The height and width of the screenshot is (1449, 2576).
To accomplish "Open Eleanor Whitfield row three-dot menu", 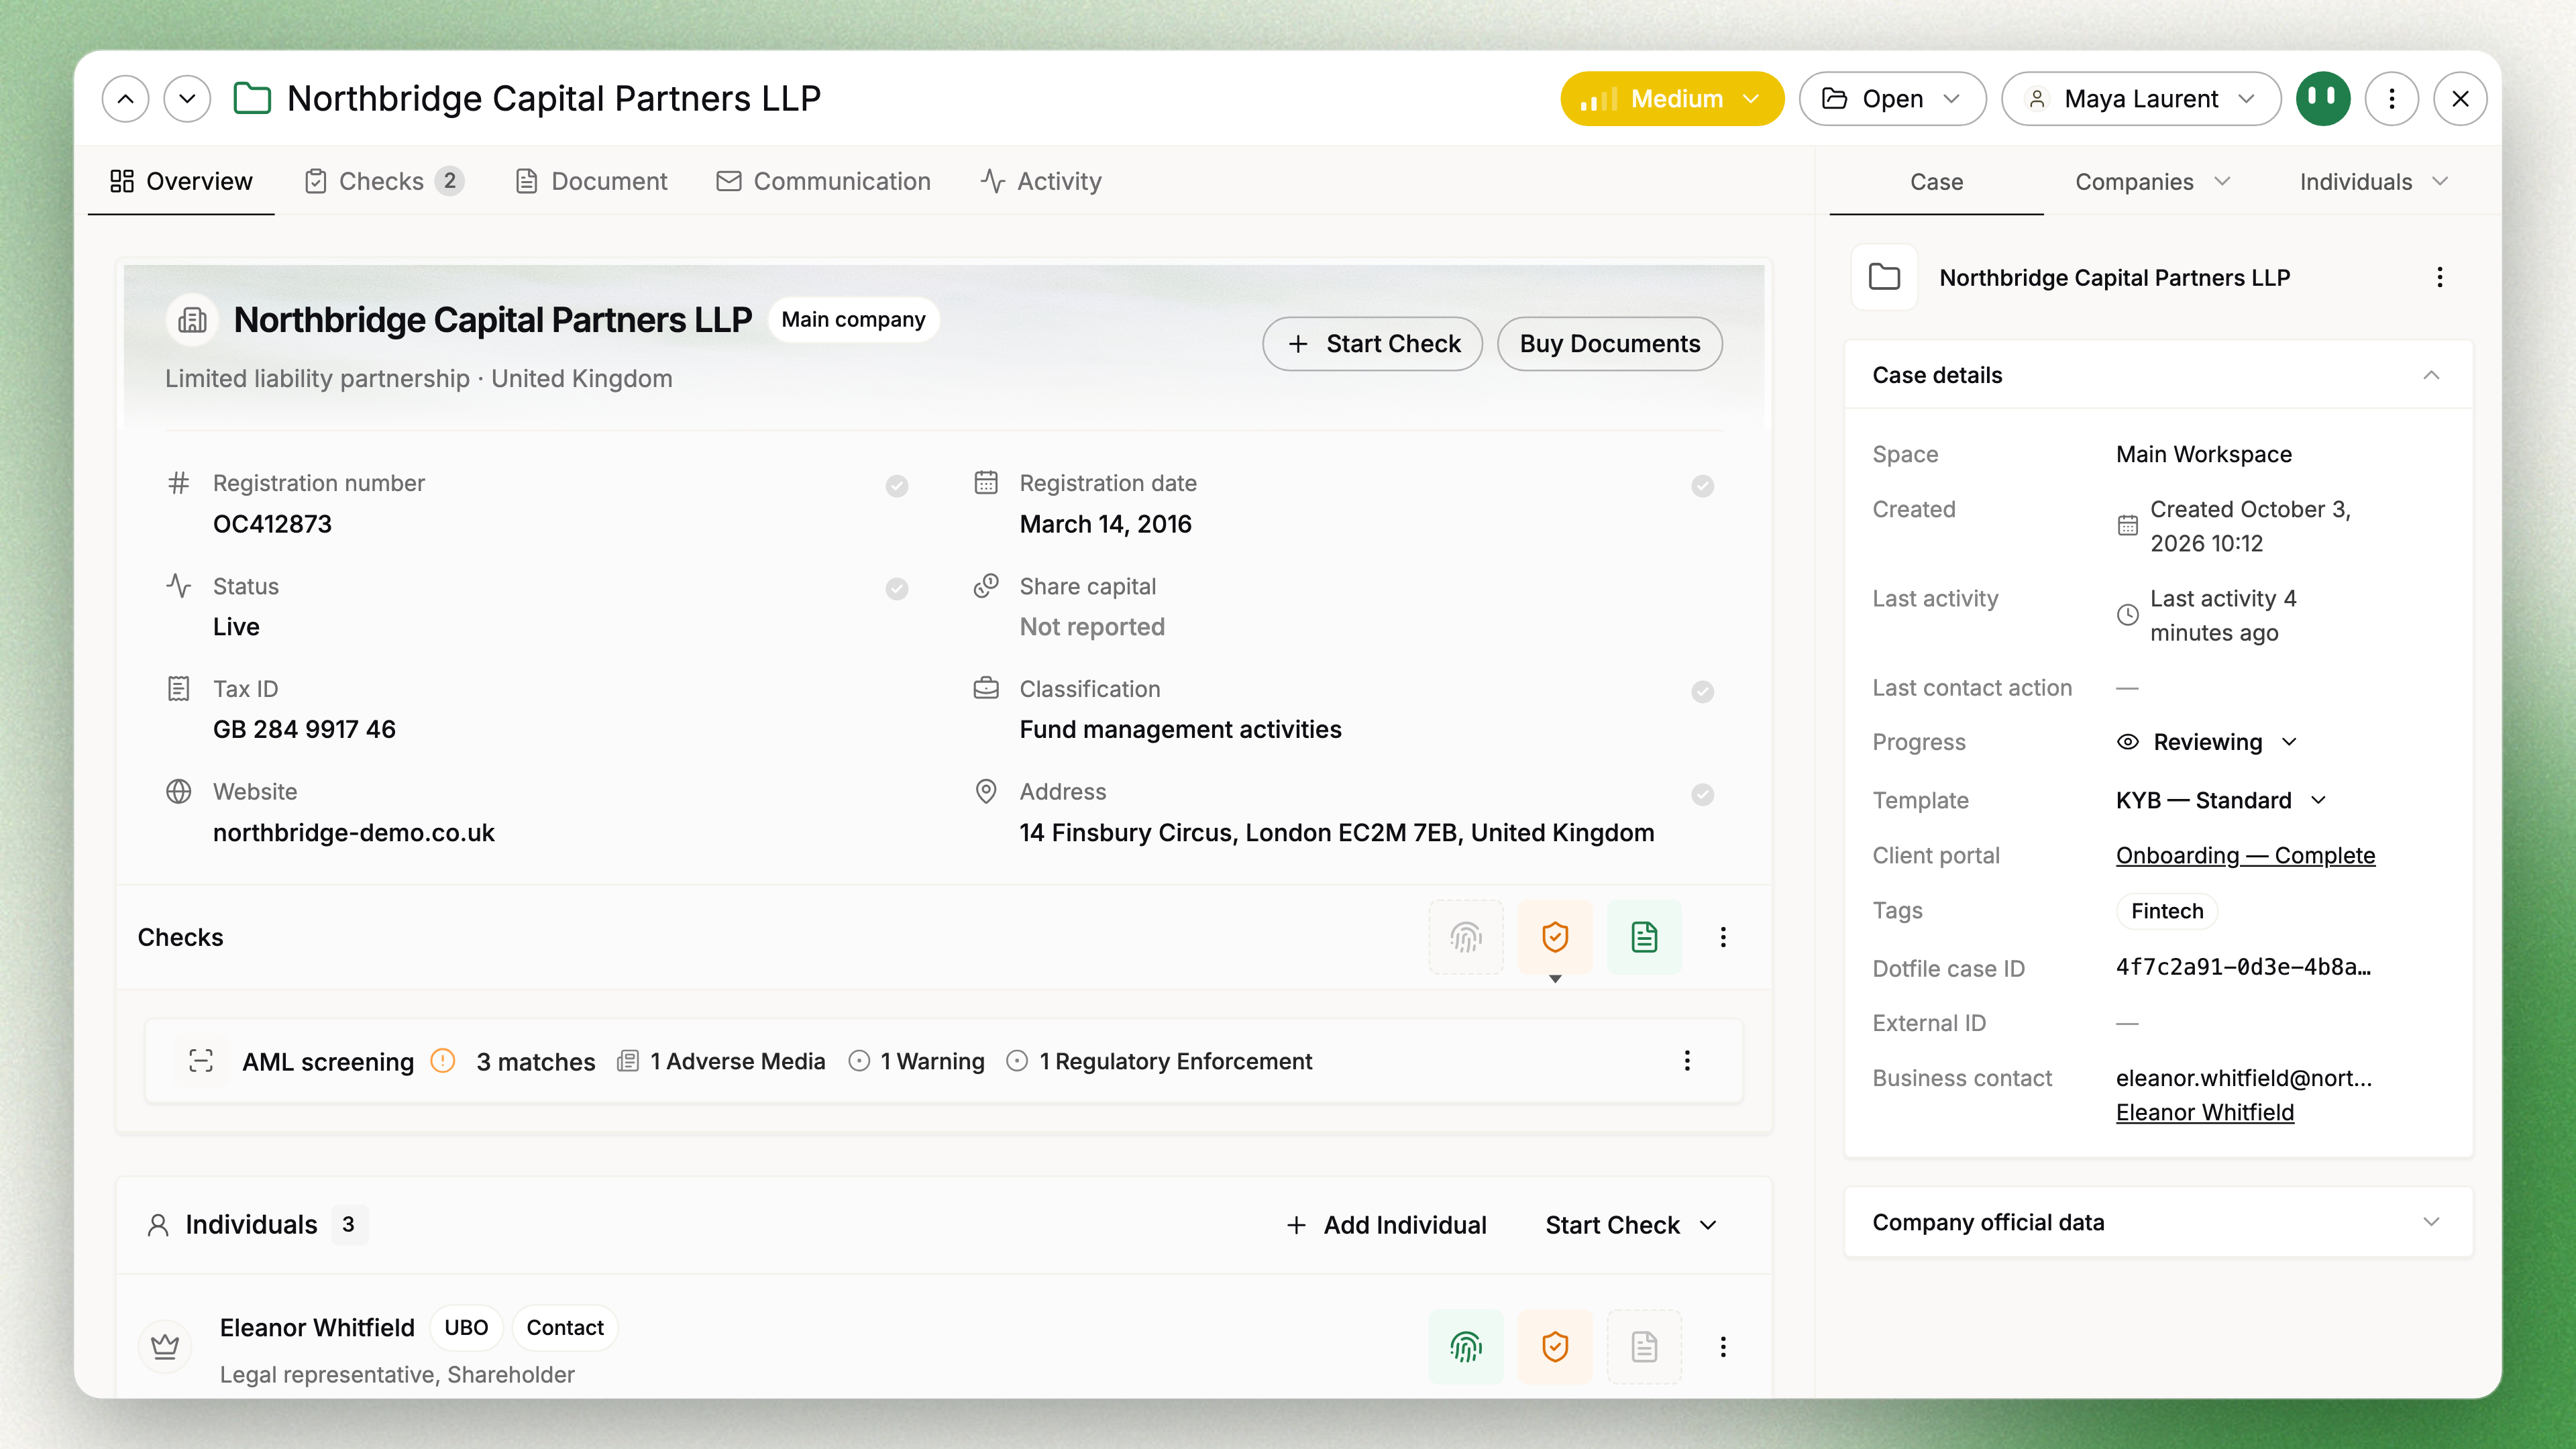I will tap(1723, 1347).
